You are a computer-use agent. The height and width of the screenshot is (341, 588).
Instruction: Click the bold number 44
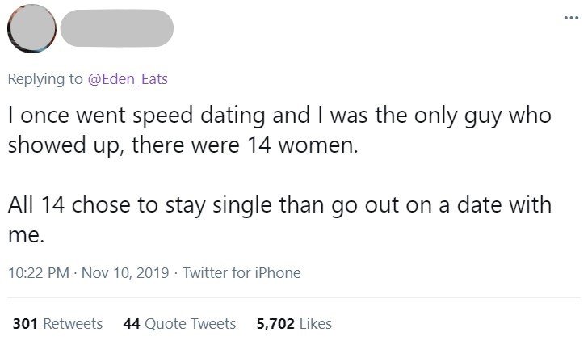(132, 323)
